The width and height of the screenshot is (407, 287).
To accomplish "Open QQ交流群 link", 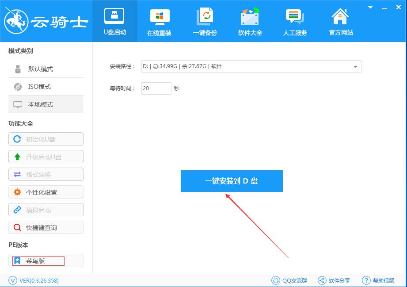I will point(295,280).
